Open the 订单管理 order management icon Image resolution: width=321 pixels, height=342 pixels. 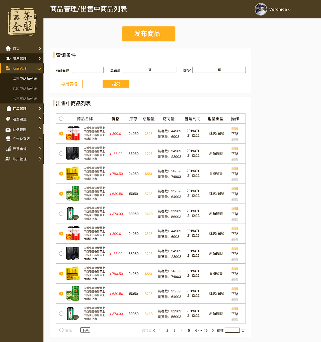tap(8, 108)
